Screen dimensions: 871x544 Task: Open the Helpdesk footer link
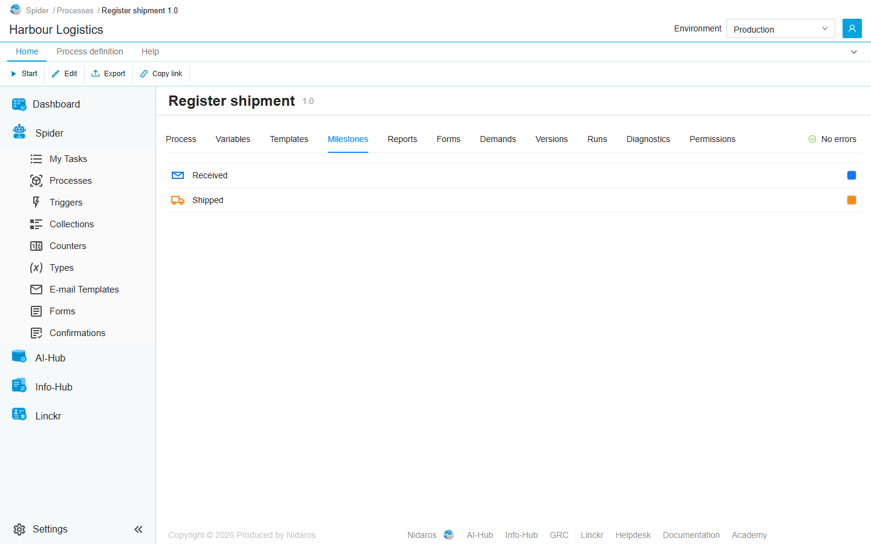(x=633, y=535)
